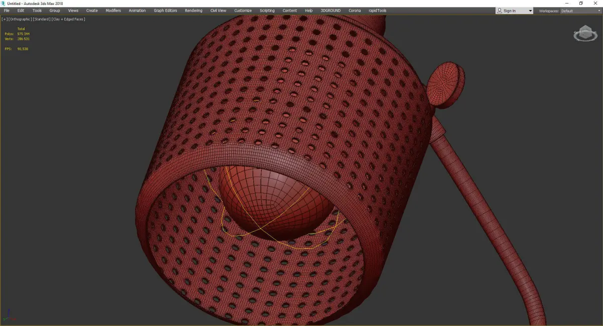
Task: Open the Civil View menu
Action: [x=218, y=11]
